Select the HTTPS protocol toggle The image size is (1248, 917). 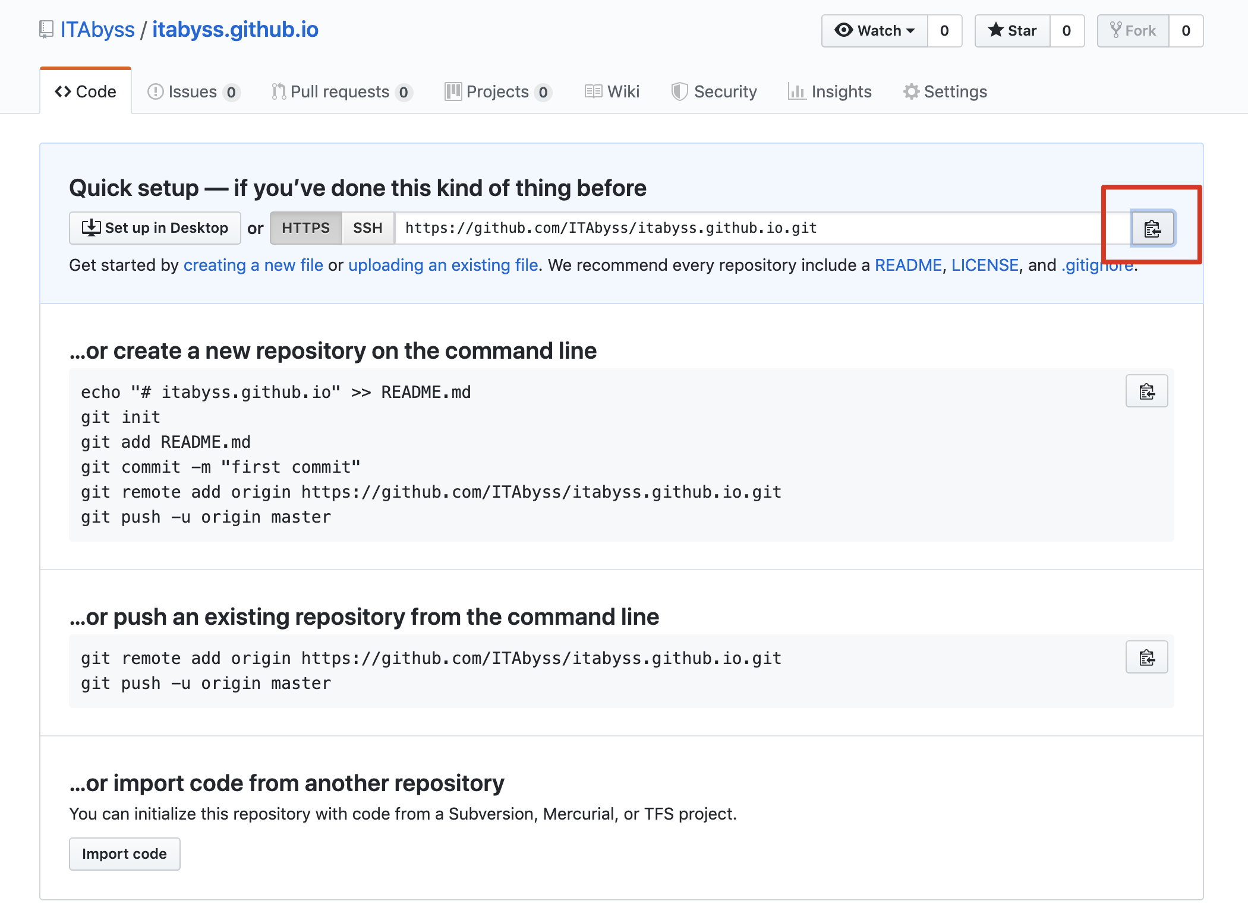pos(305,228)
